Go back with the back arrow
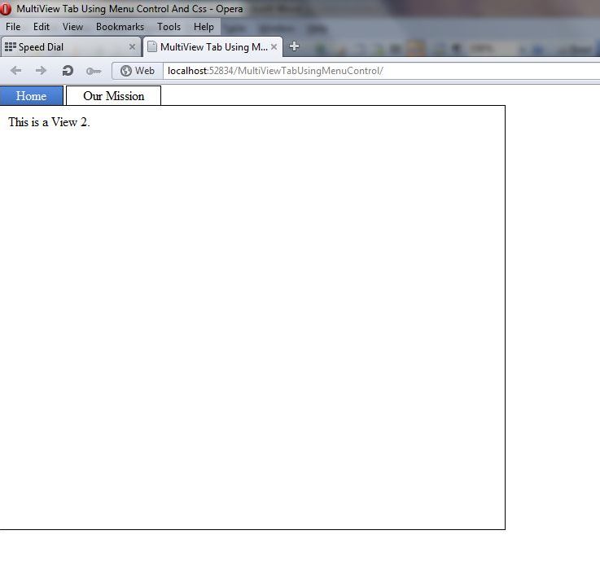This screenshot has width=600, height=561. pos(15,71)
